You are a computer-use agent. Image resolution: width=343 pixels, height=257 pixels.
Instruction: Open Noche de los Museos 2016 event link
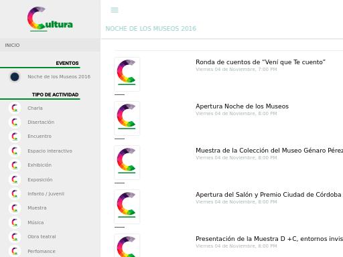pos(59,77)
